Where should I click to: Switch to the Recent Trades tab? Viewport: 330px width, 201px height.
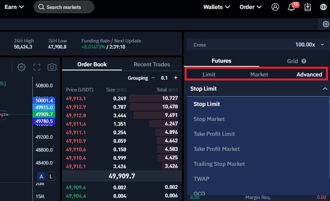[152, 64]
